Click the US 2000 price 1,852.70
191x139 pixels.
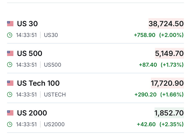tap(169, 113)
